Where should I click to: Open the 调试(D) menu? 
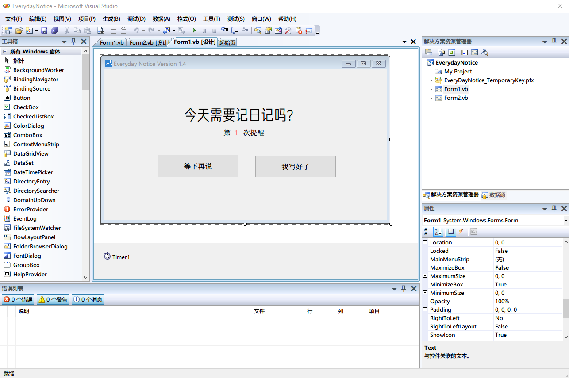[136, 19]
